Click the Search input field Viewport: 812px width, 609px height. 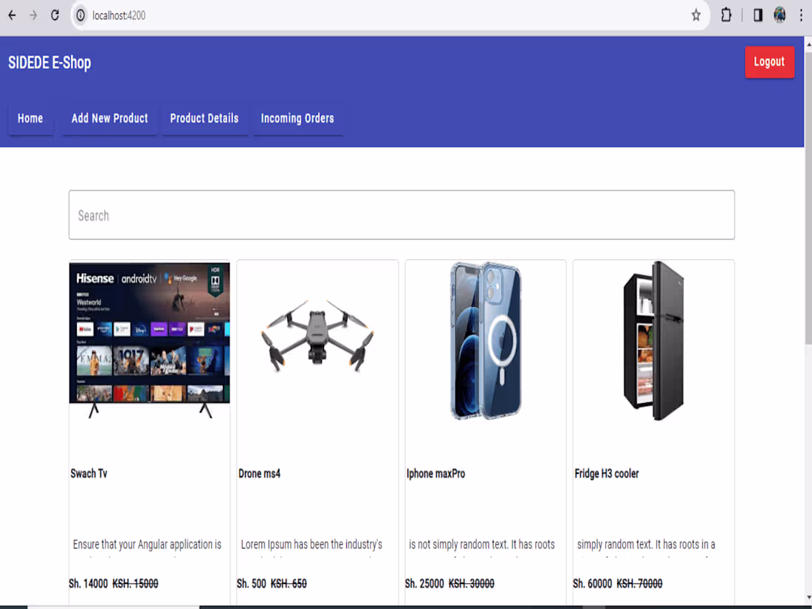[x=402, y=215]
